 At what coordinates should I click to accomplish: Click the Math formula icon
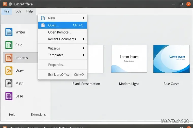point(9,83)
